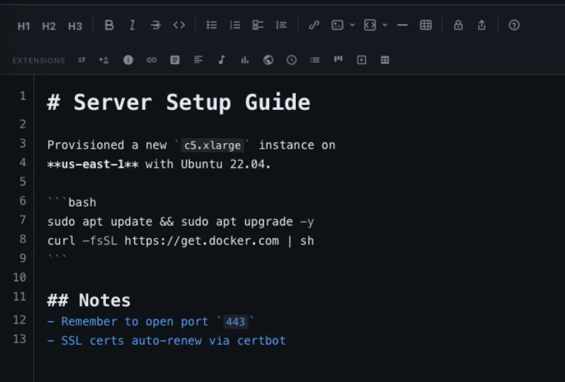Image resolution: width=565 pixels, height=382 pixels.
Task: Insert inline code with angle-brackets icon
Action: coord(179,25)
